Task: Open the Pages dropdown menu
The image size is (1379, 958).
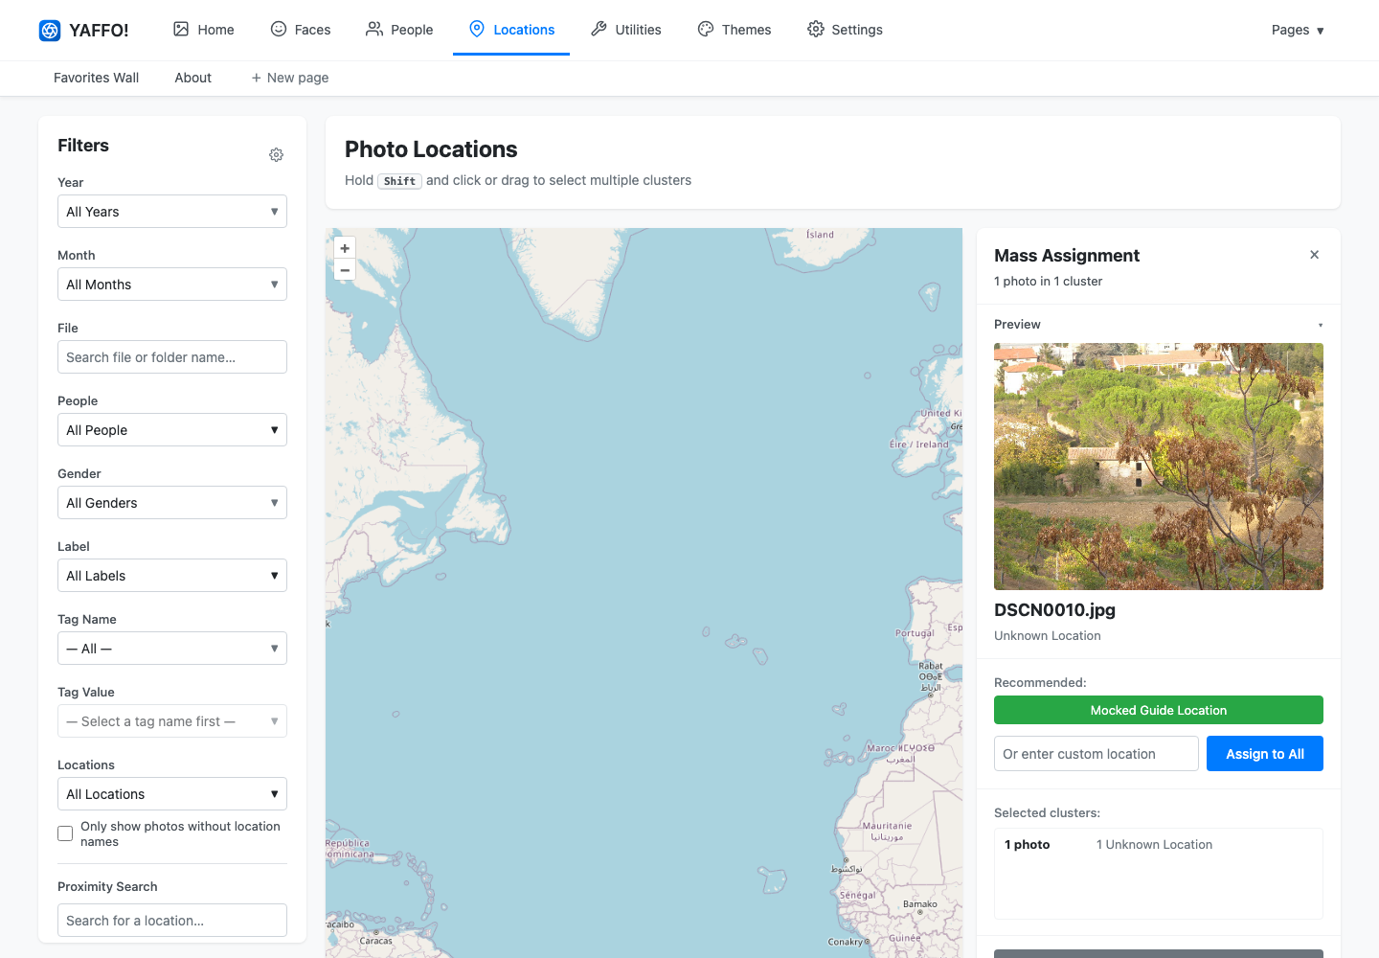Action: point(1298,30)
